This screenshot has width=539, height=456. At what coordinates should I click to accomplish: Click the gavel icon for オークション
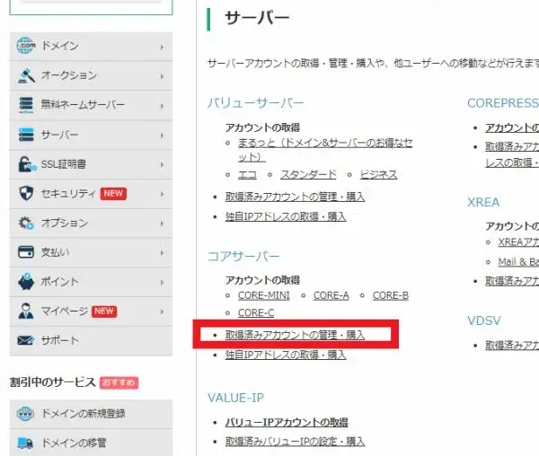tap(26, 76)
